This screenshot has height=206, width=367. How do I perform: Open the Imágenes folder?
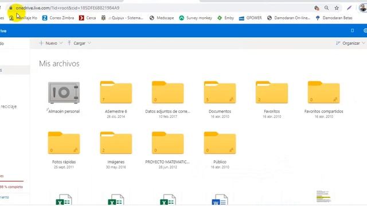[x=116, y=142]
